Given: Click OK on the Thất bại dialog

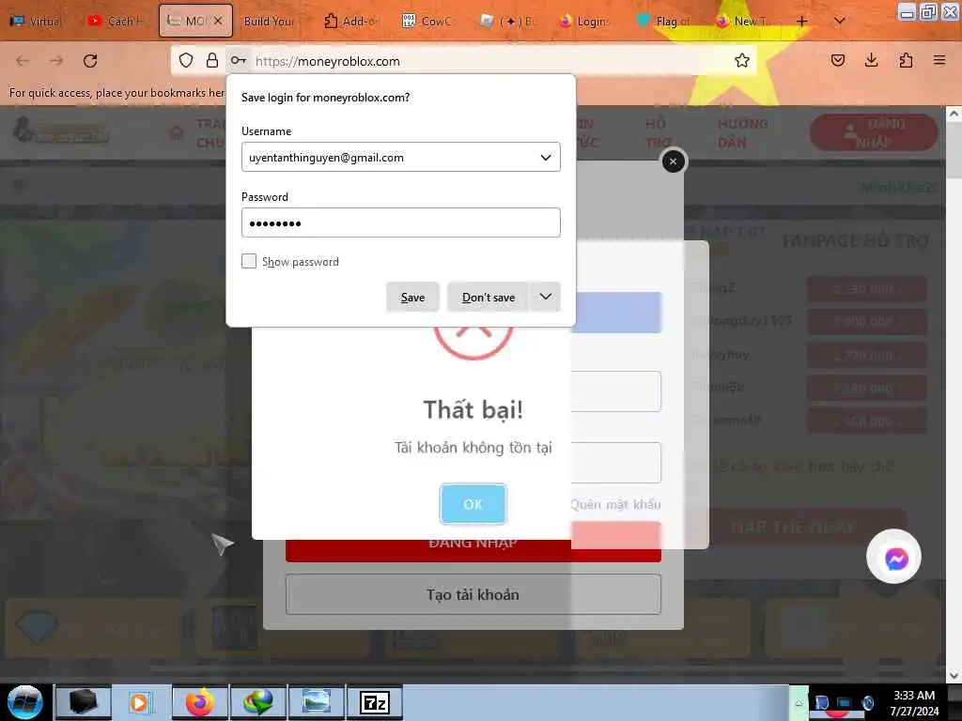Looking at the screenshot, I should point(473,504).
